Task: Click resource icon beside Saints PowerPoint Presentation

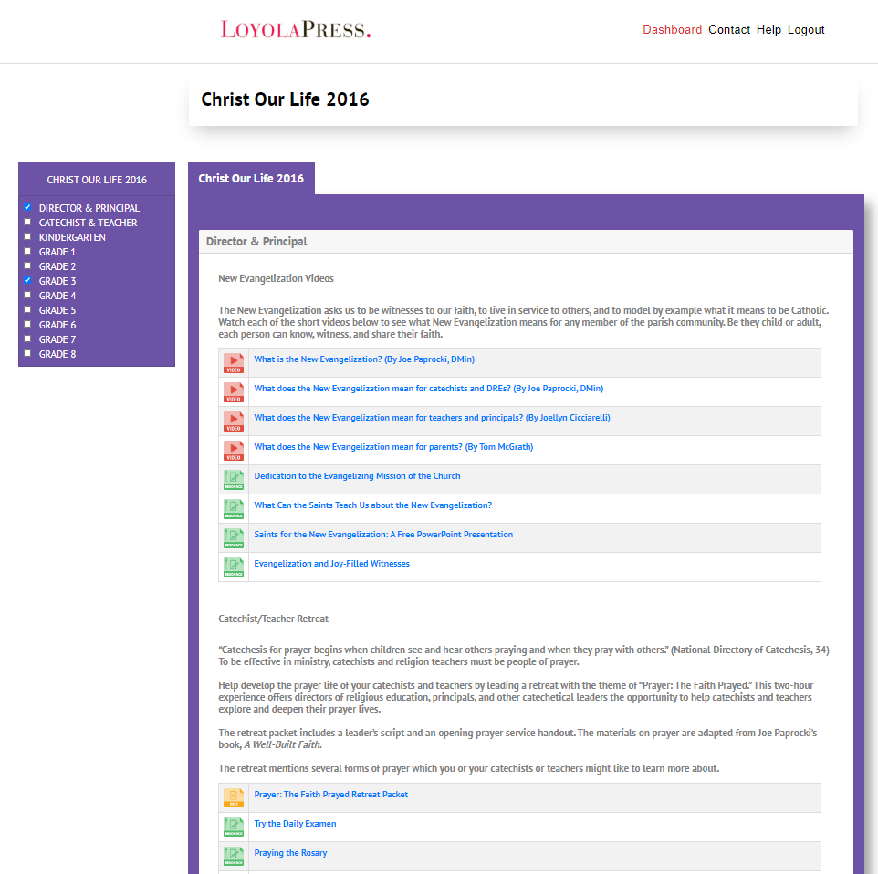Action: click(234, 537)
